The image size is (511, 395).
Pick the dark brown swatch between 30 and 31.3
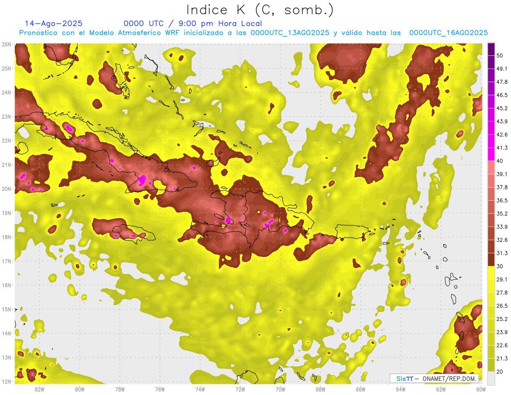coord(491,260)
